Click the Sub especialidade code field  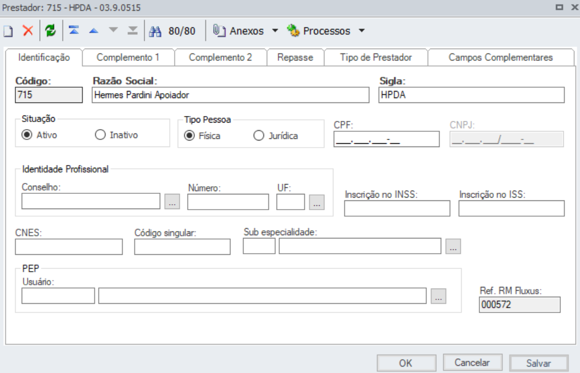[x=259, y=246]
